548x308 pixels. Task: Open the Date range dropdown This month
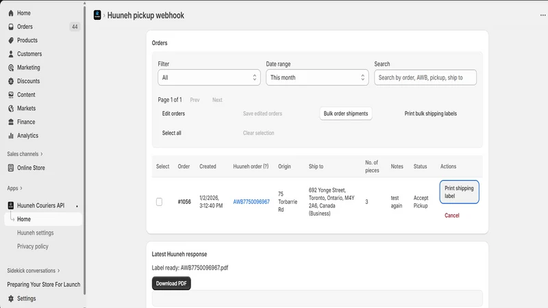click(317, 77)
